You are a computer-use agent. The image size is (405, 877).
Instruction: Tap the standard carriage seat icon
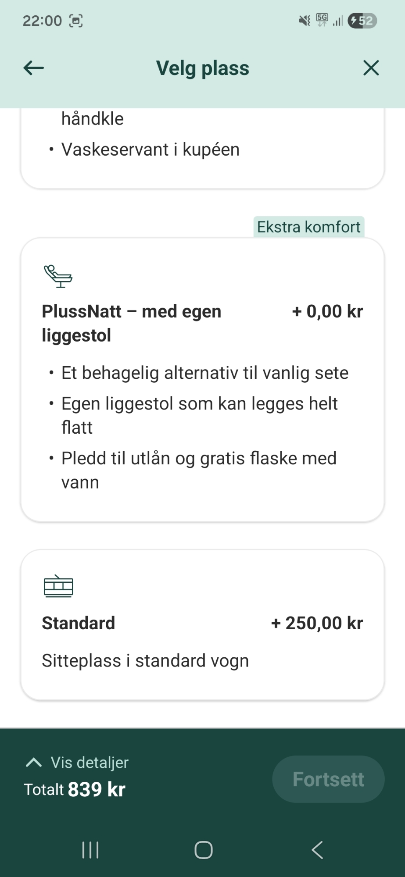point(58,586)
